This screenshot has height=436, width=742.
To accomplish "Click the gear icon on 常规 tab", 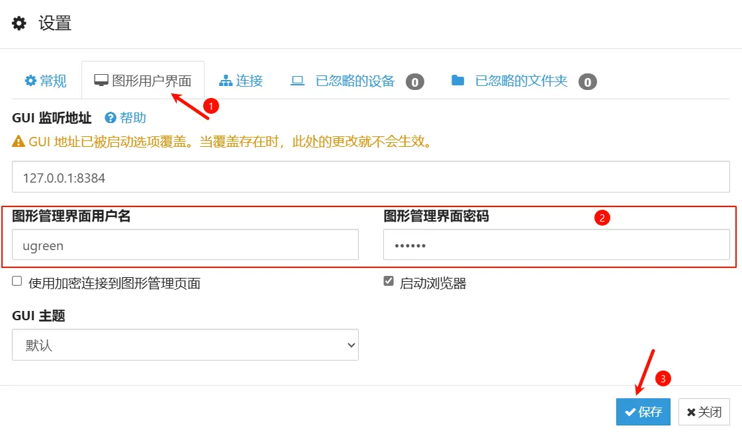I will [x=30, y=81].
